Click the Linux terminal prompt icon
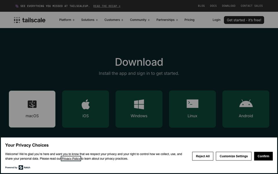 [192, 104]
